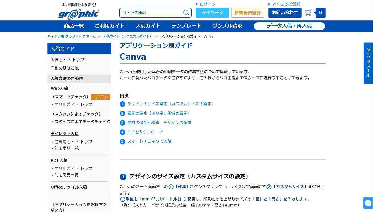Viewport: 373px width, 212px height.
Task: Click the 入稿ガイド sidebar header
Action: (x=79, y=49)
